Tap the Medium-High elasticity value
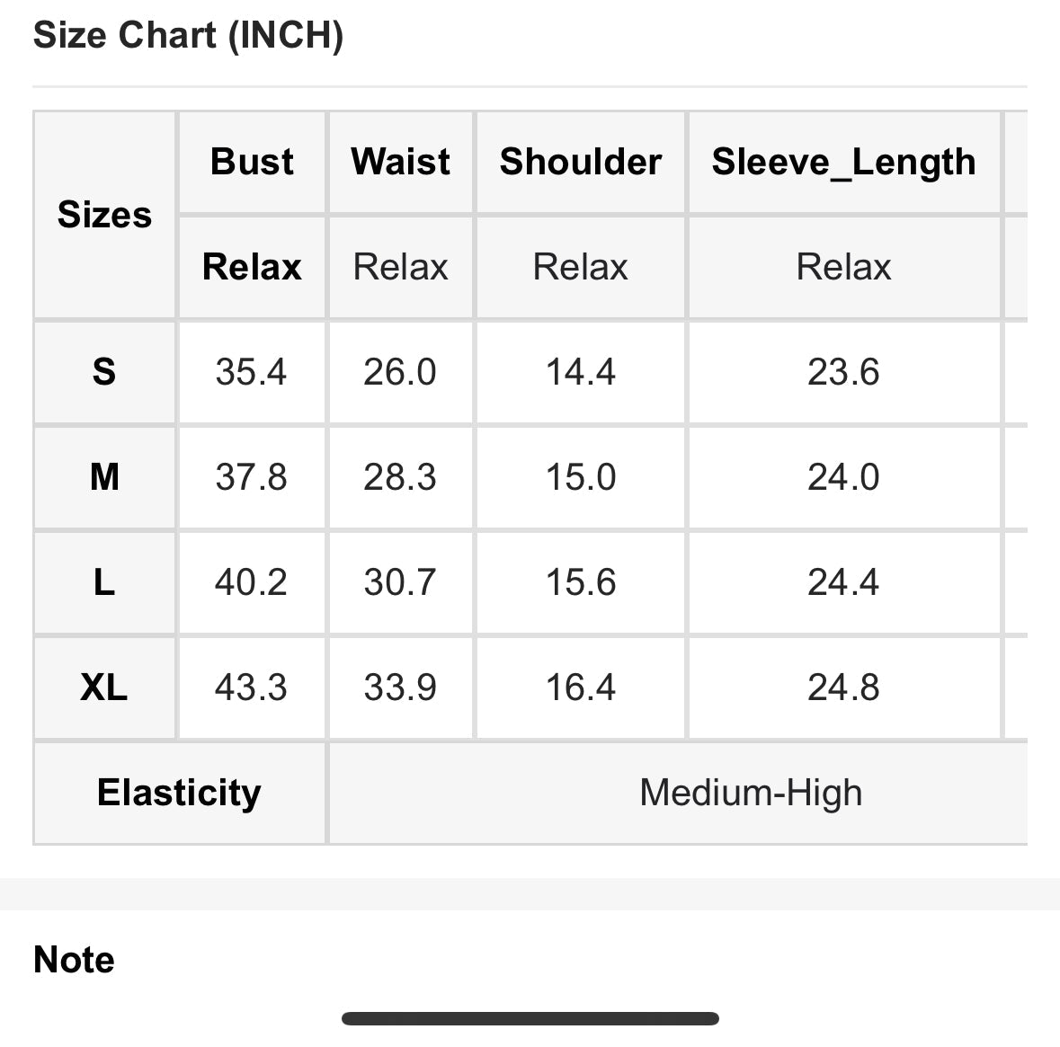The width and height of the screenshot is (1060, 1047). click(x=751, y=793)
